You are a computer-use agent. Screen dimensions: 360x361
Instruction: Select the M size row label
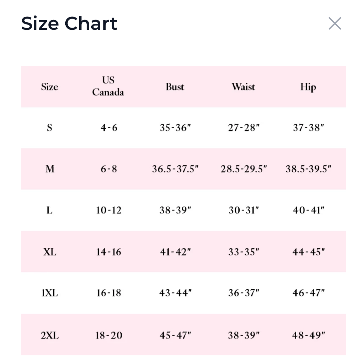tap(50, 169)
